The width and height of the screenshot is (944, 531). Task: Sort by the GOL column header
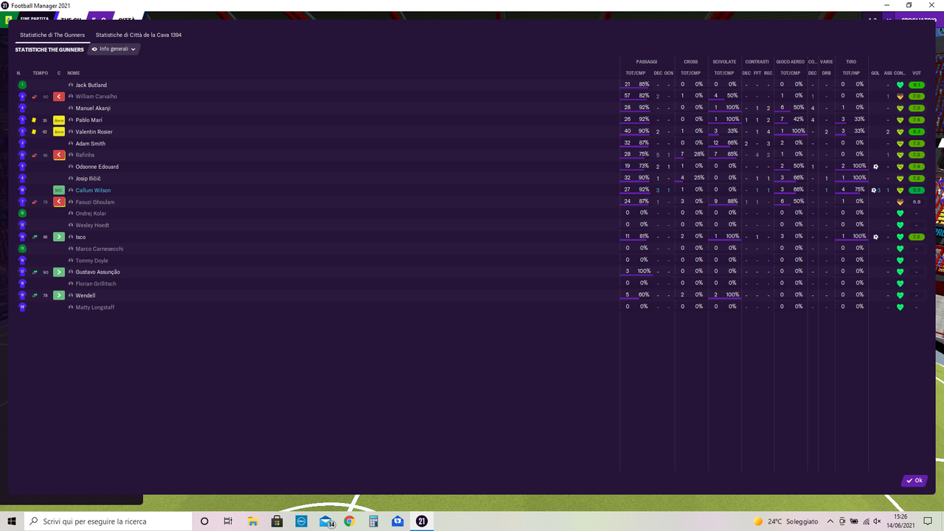pos(875,73)
